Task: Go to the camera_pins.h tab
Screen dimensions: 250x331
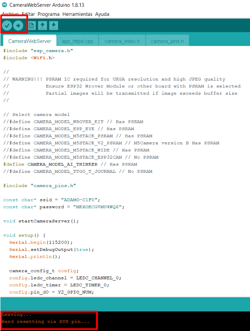Action: pos(167,41)
